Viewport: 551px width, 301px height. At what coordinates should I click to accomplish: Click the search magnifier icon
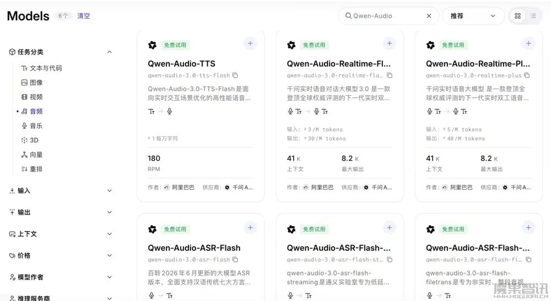[x=348, y=16]
